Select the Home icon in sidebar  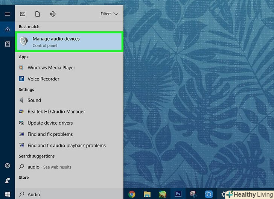click(8, 29)
